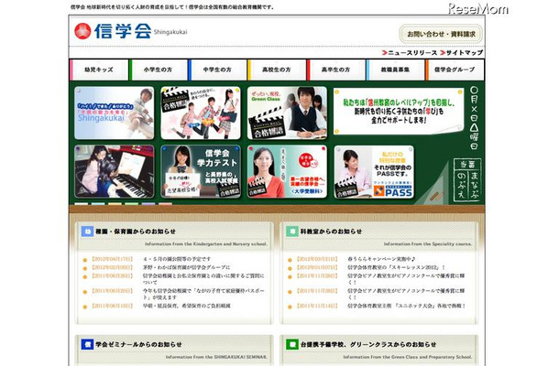559x366 pixels.
Task: Click text Information from the SHINGAKUKAI SEMINAR.
Action: [x=216, y=357]
